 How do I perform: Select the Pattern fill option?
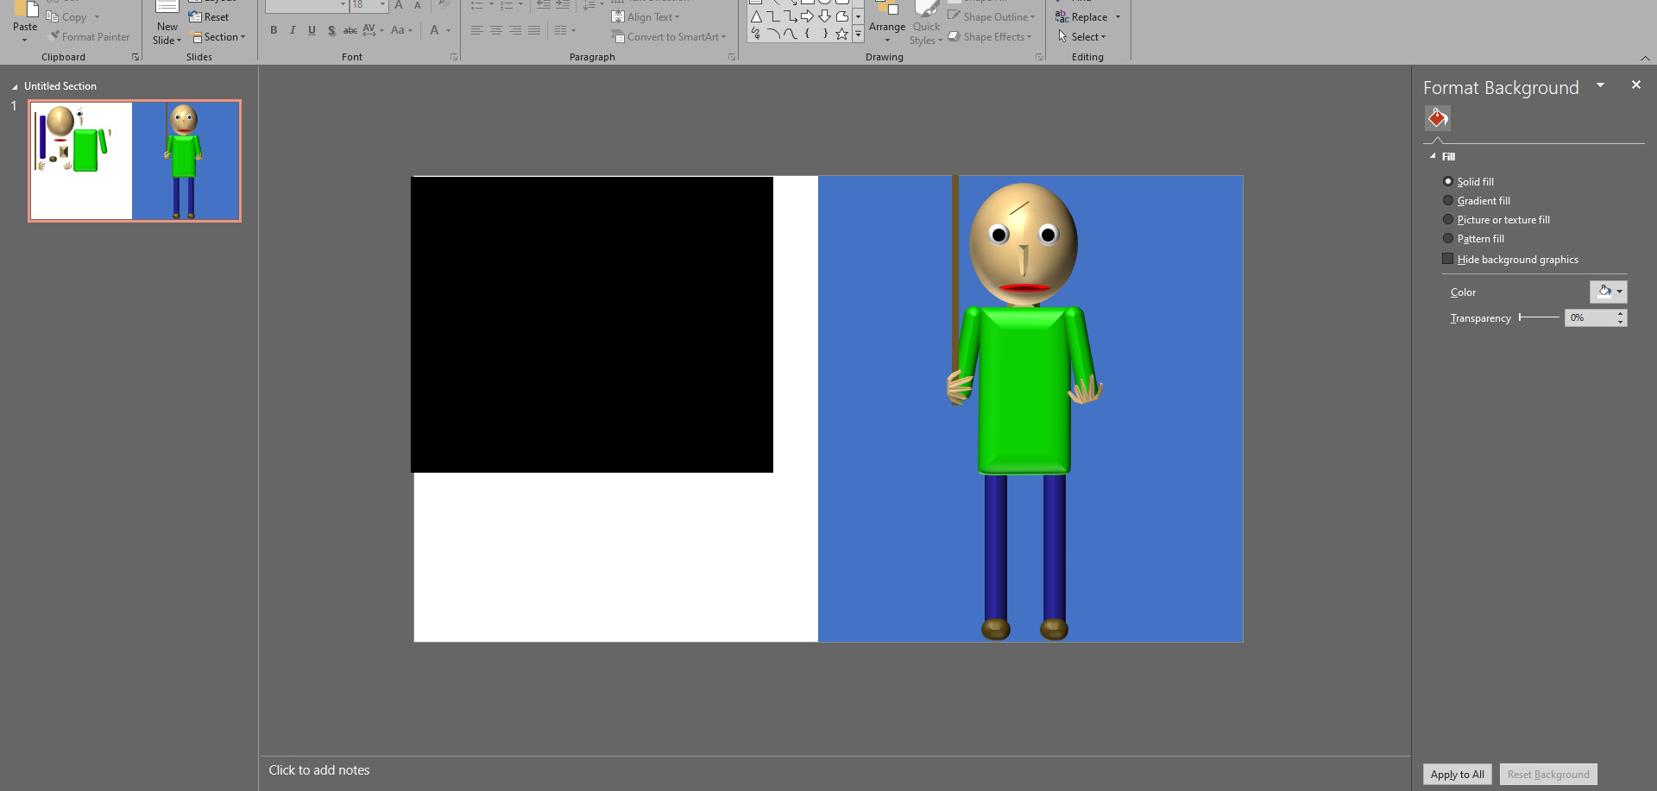[x=1473, y=238]
